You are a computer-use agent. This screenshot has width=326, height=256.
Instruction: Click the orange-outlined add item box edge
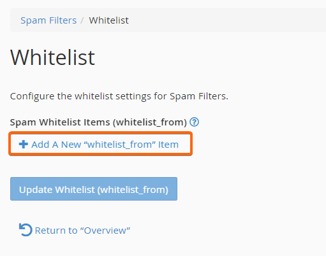[101, 132]
